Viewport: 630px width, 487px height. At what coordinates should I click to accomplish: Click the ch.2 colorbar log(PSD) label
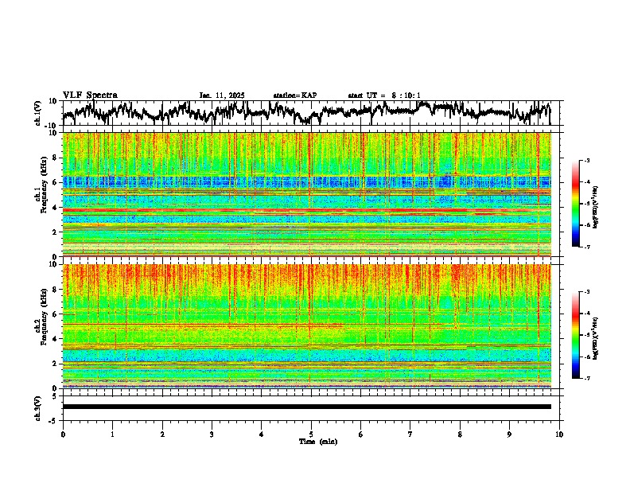[x=596, y=338]
